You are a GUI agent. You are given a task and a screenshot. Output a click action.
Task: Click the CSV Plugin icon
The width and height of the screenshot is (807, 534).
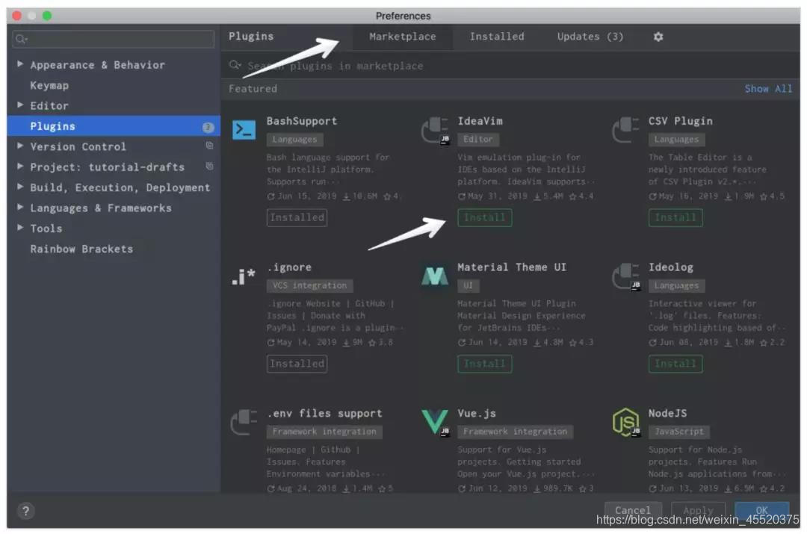click(625, 130)
